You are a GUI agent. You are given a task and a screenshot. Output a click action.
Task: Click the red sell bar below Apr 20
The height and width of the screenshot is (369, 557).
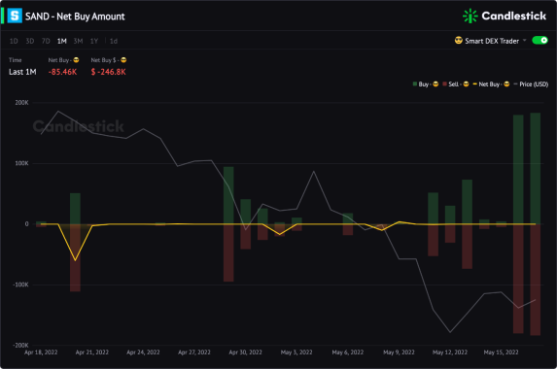75,258
